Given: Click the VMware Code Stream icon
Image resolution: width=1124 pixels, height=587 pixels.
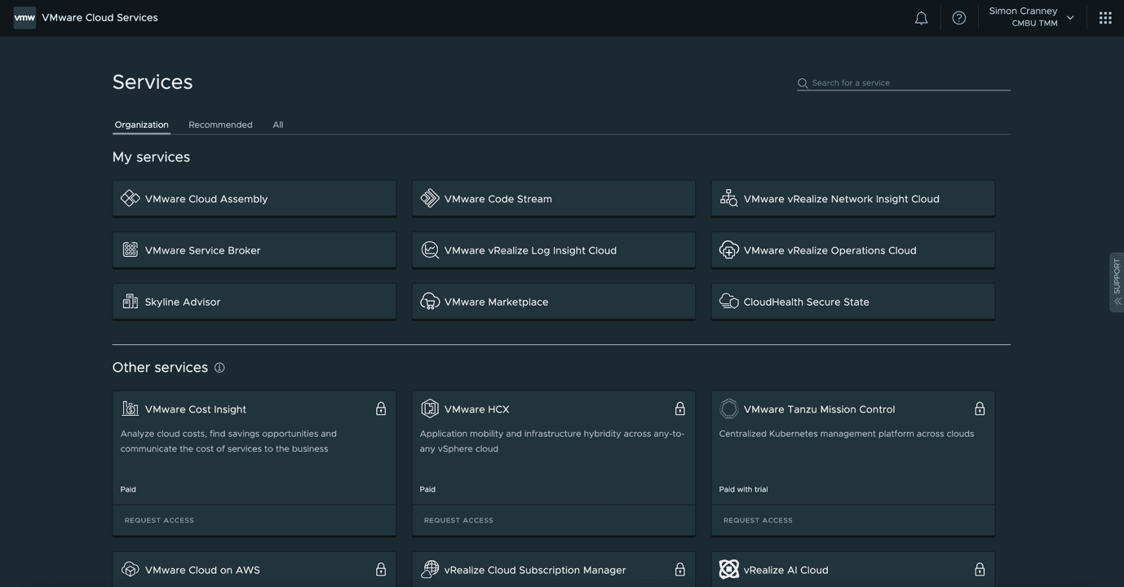Looking at the screenshot, I should [x=430, y=198].
